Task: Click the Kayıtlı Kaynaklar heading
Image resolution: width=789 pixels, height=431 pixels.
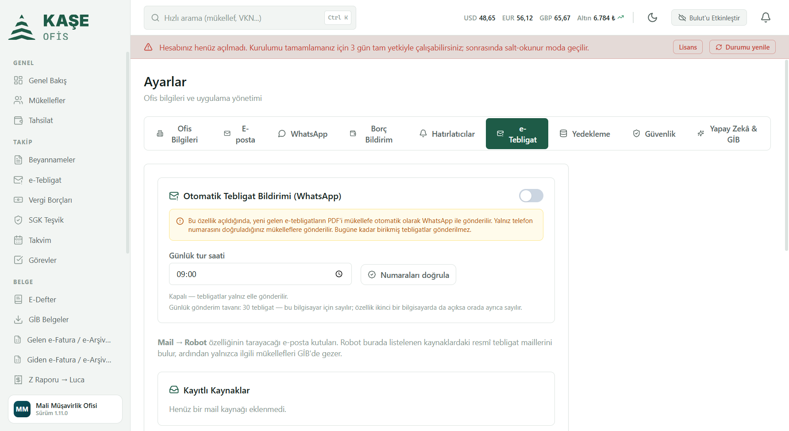Action: point(216,390)
